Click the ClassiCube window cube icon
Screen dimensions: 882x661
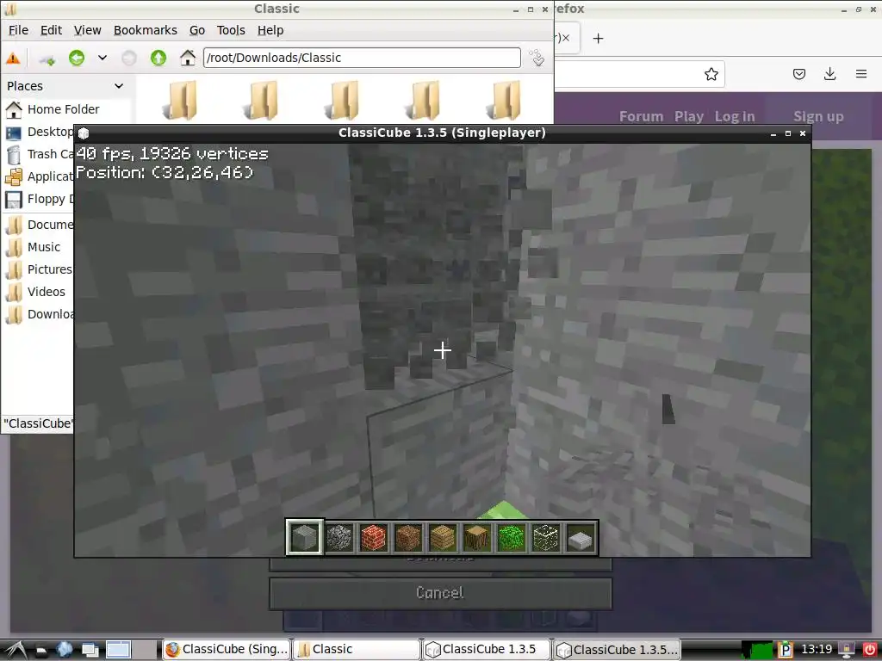(84, 133)
